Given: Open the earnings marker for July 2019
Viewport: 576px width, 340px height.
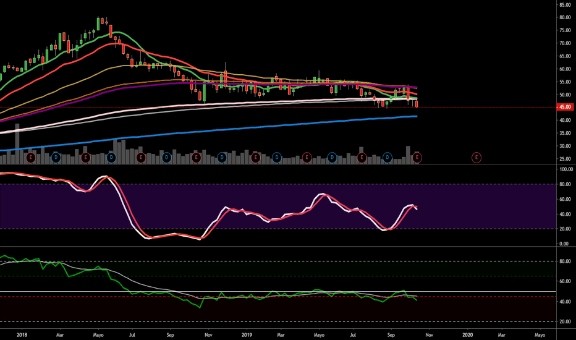Looking at the screenshot, I should point(362,158).
